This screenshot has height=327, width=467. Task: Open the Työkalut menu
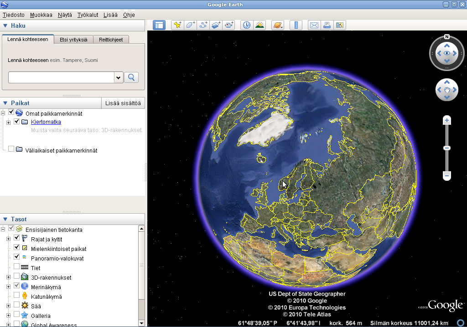point(88,15)
